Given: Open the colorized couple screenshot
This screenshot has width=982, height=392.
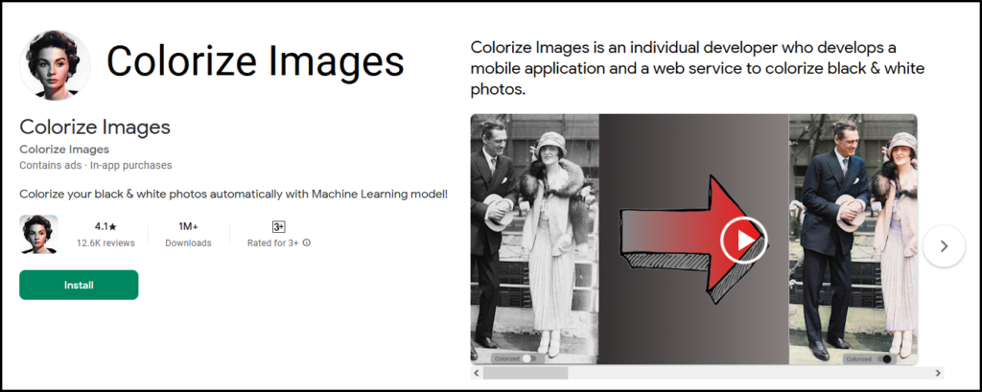Looking at the screenshot, I should [x=853, y=239].
